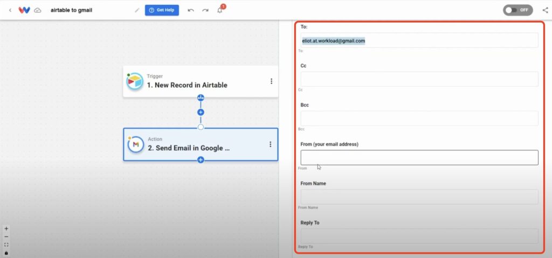The width and height of the screenshot is (552, 258).
Task: Focus the Cc input field
Action: coord(419,79)
